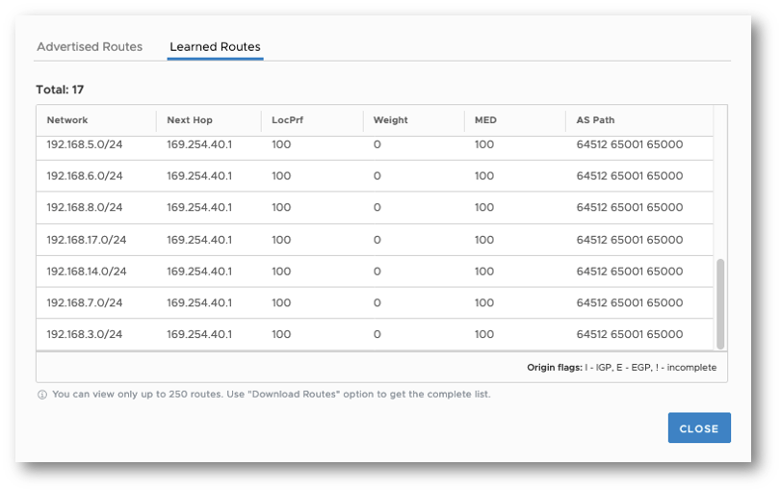Viewport: 781px width, 492px height.
Task: Select the 192.168.3.0/24 network cell
Action: [x=85, y=334]
